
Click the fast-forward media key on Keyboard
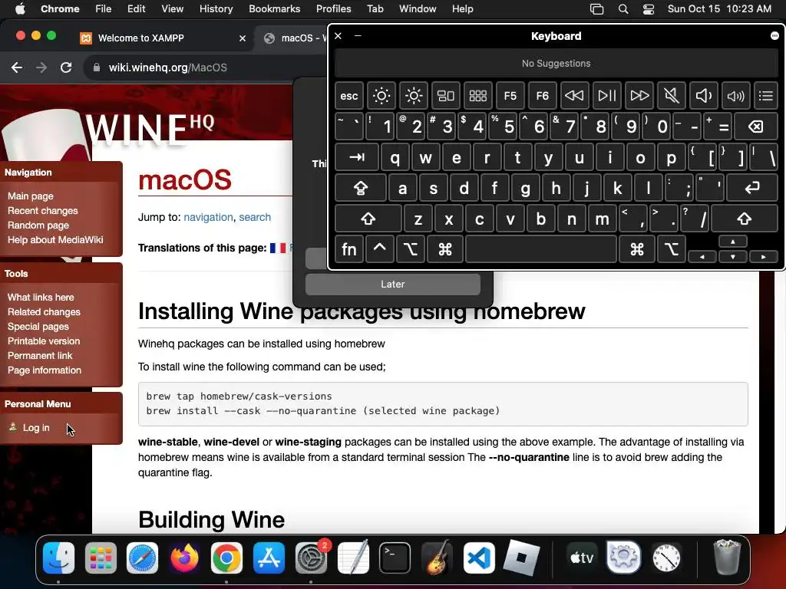pos(639,96)
